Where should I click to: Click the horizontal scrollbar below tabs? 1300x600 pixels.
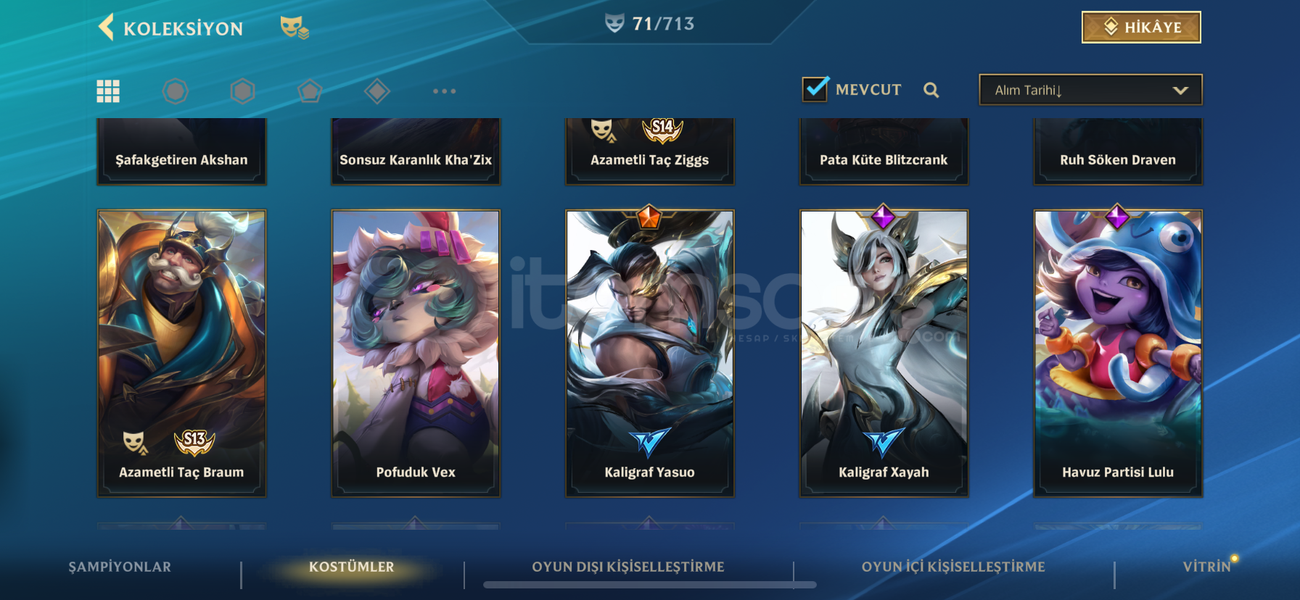tap(650, 585)
